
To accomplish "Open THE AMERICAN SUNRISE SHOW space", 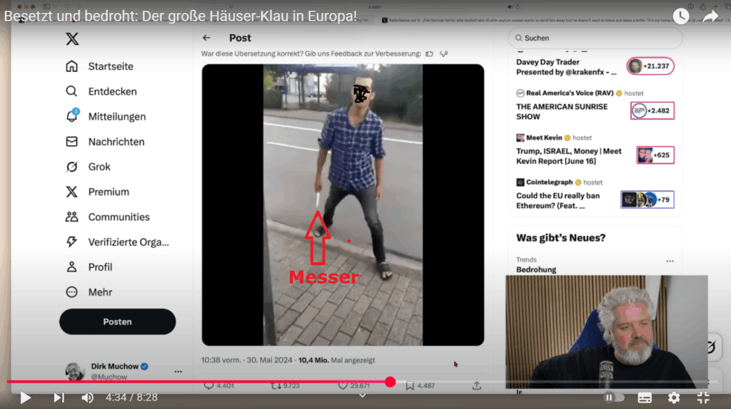I will (x=562, y=112).
